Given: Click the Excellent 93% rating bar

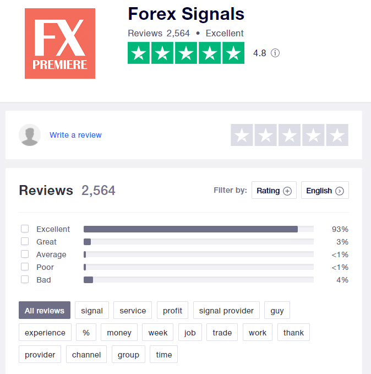Looking at the screenshot, I should 190,229.
